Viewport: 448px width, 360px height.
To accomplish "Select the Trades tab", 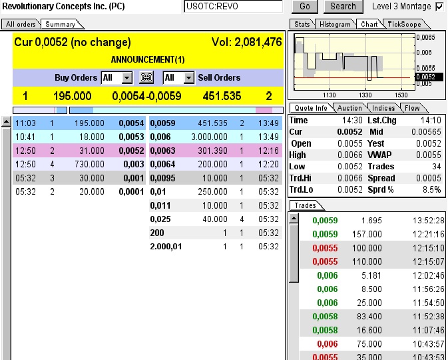I will click(306, 205).
